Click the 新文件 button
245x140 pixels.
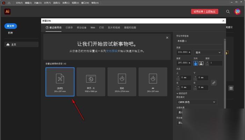11,26
